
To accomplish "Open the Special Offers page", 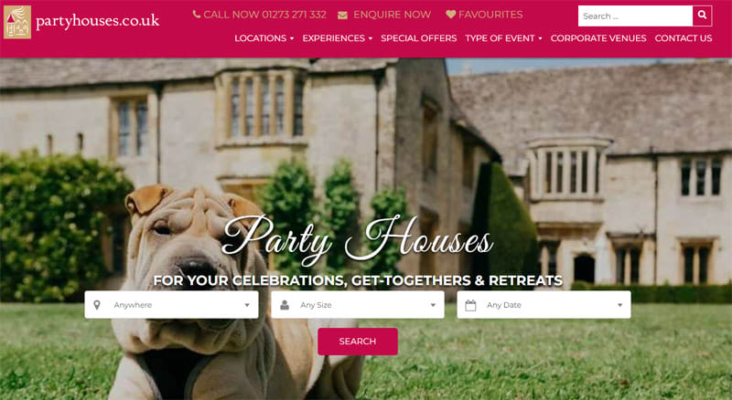I will coord(419,38).
